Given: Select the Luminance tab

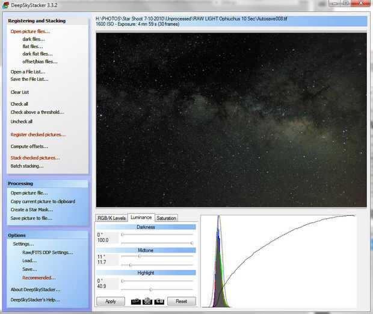Looking at the screenshot, I should tap(141, 218).
